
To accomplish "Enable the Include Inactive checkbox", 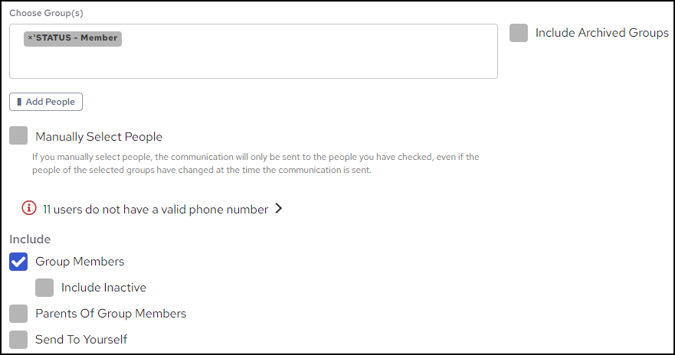I will tap(44, 288).
